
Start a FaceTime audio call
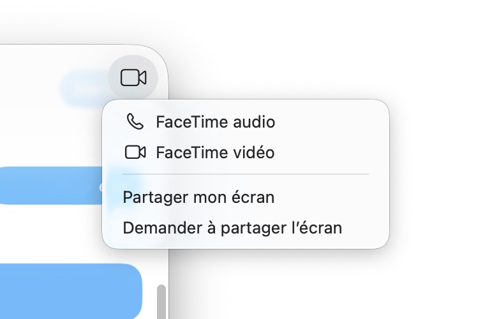[215, 121]
